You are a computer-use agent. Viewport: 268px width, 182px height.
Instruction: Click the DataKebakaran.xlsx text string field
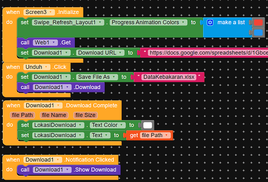click(169, 77)
